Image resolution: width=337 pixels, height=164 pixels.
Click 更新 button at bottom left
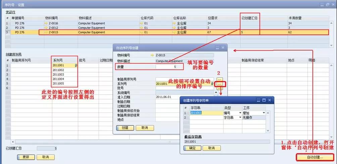26,157
